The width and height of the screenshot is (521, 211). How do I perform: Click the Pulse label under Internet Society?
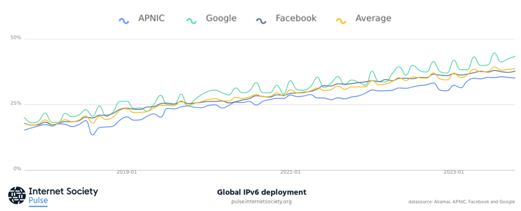coord(38,201)
